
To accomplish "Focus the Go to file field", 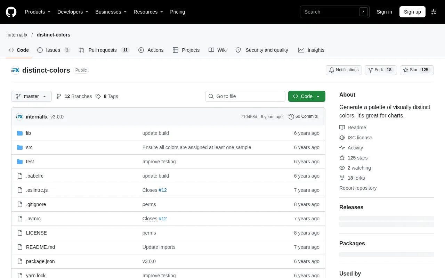I will tap(245, 96).
